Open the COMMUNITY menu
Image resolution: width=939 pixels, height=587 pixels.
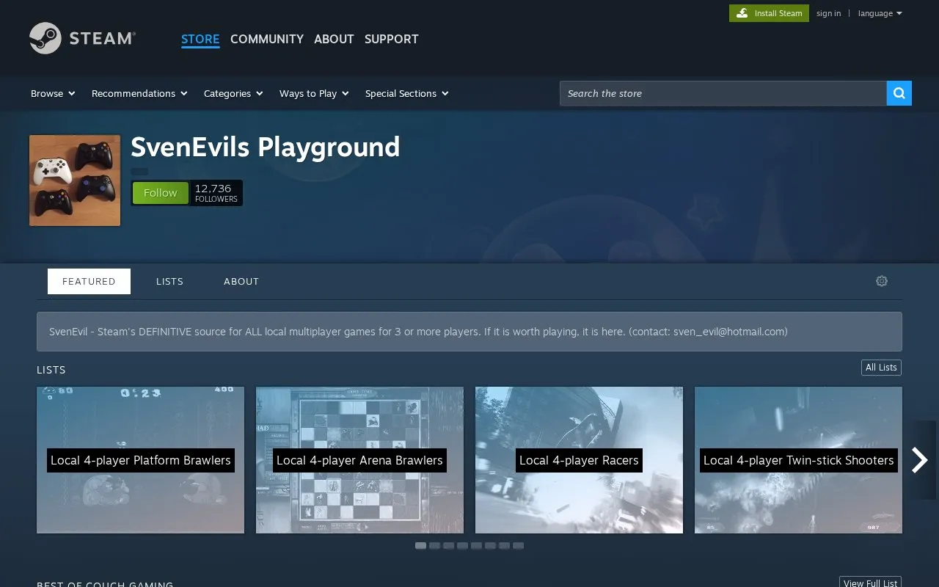tap(267, 39)
